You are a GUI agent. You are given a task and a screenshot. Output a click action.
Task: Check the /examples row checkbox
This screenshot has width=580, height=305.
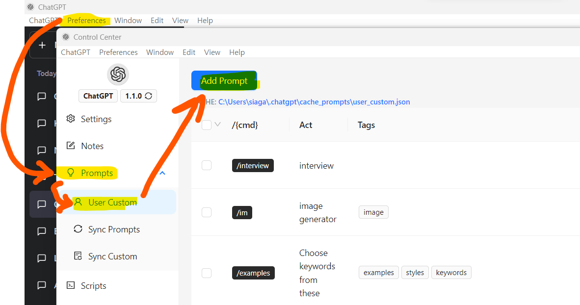[x=207, y=273]
